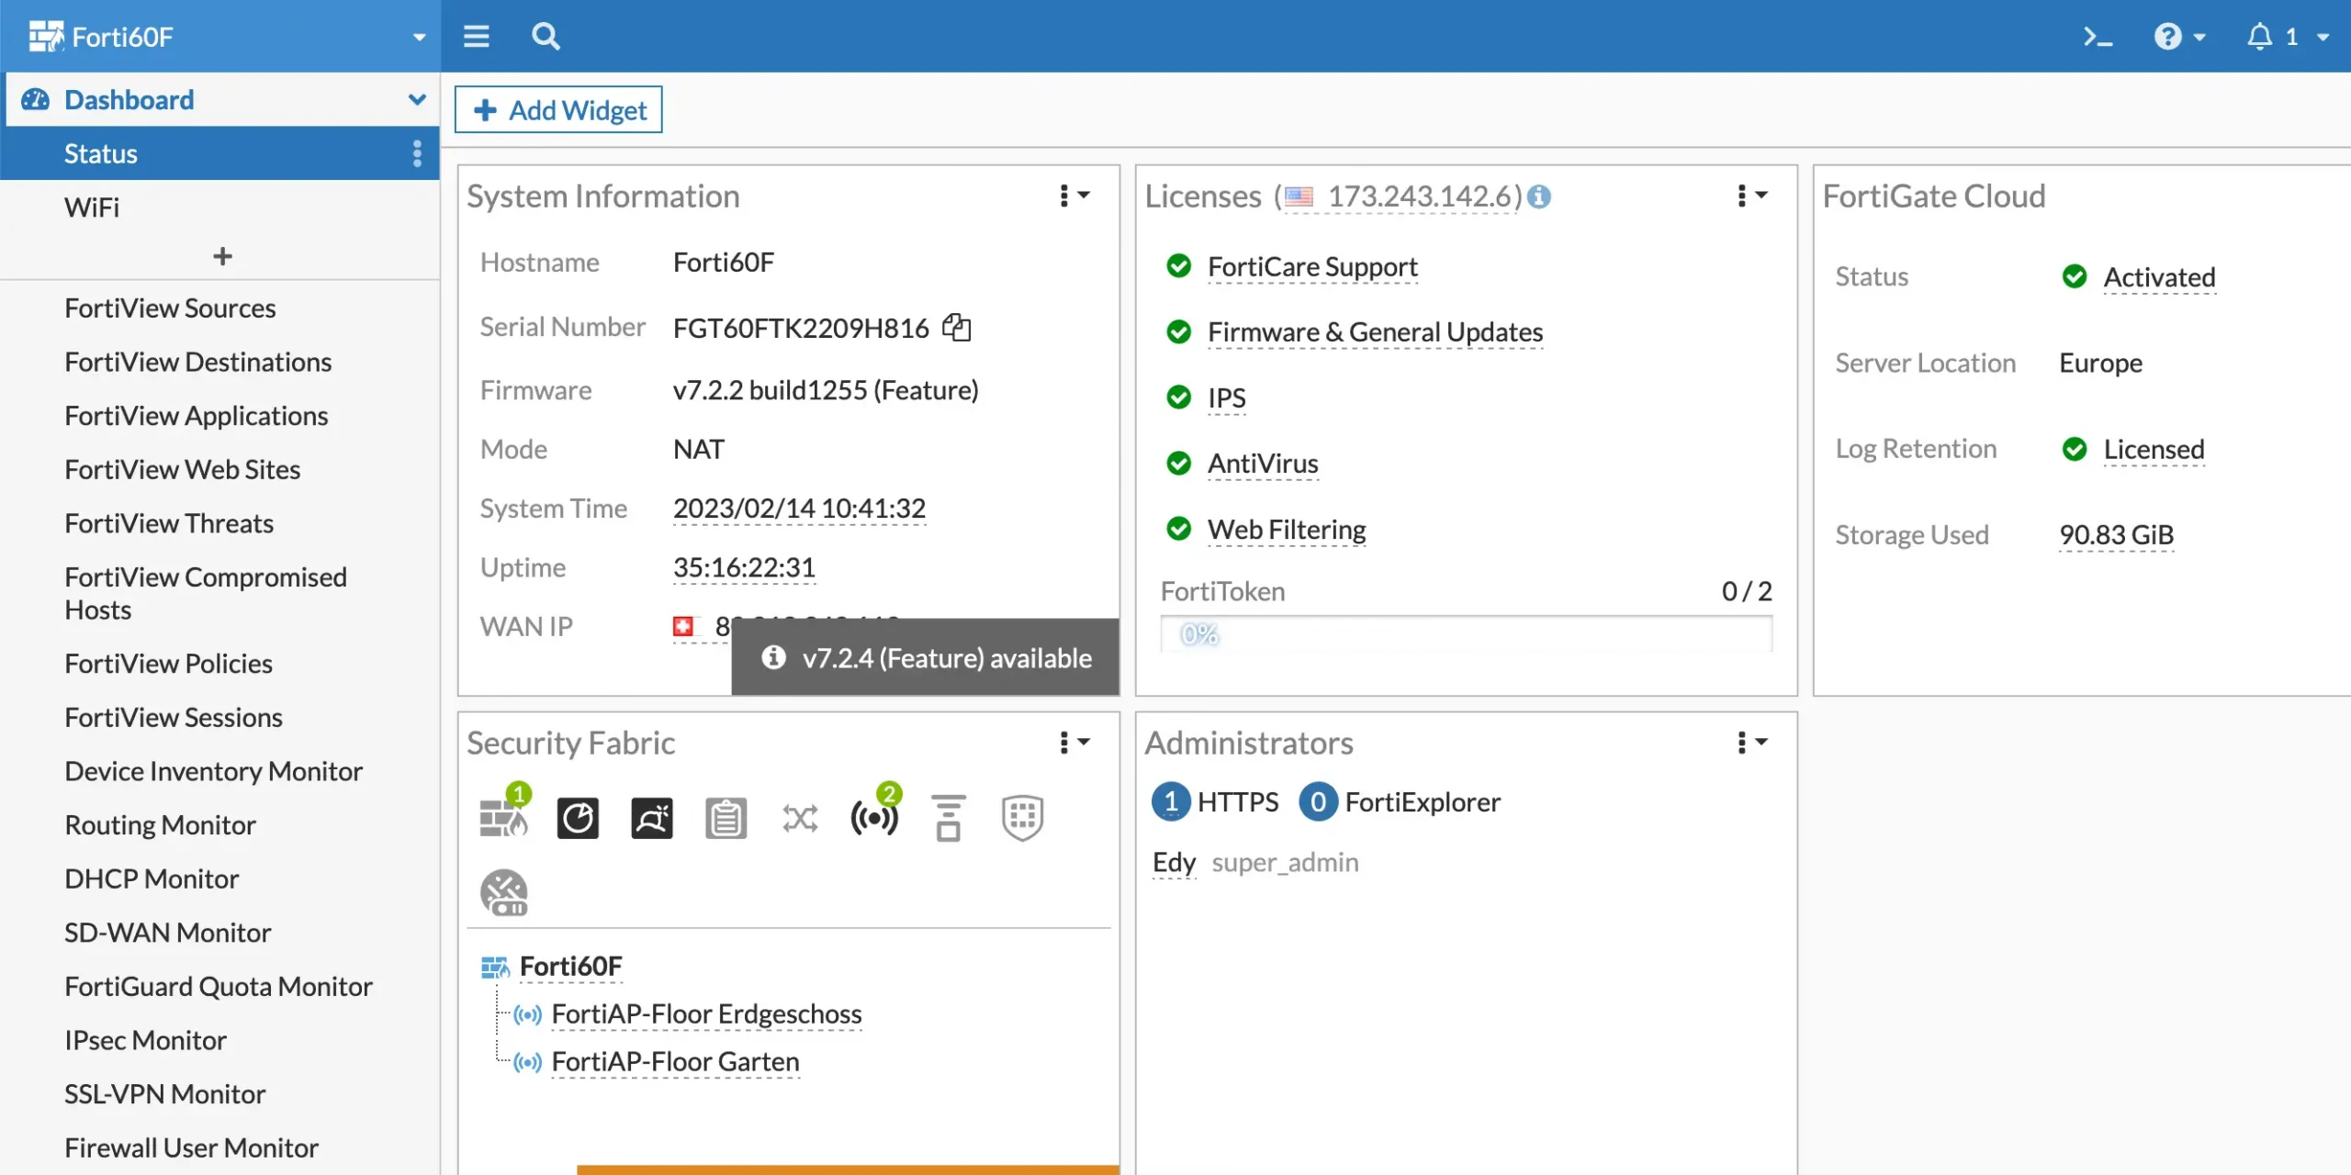The width and height of the screenshot is (2351, 1175).
Task: Open Licenses widget menu
Action: [x=1751, y=196]
